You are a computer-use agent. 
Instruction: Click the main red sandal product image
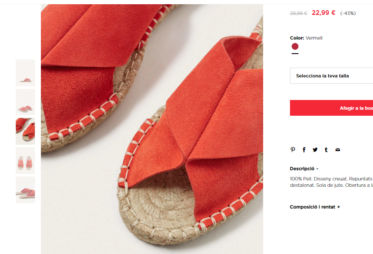coord(152,129)
